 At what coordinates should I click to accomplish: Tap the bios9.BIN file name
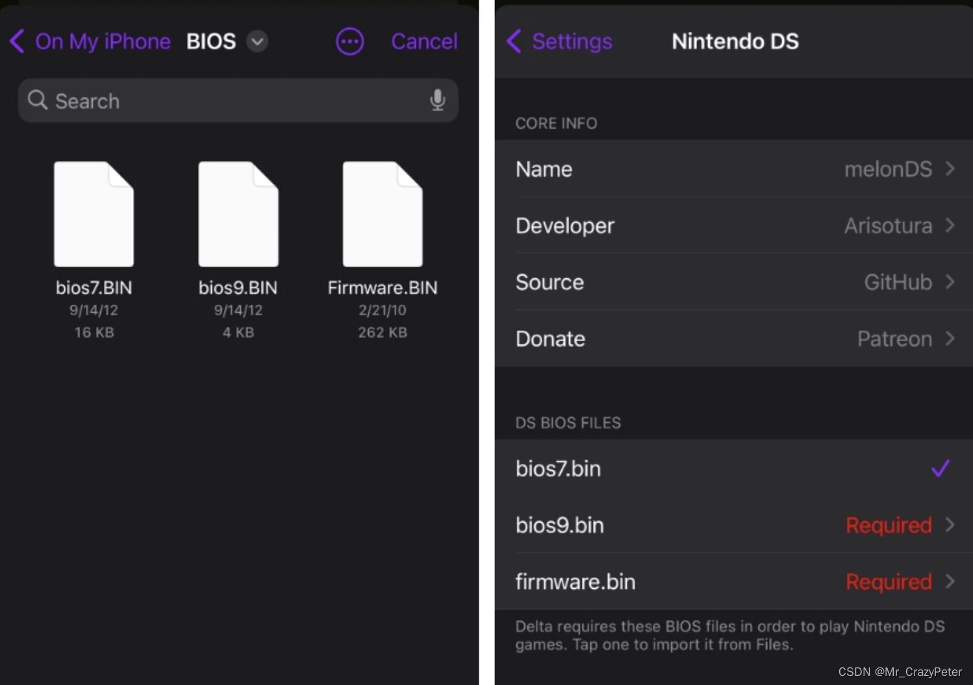point(238,288)
